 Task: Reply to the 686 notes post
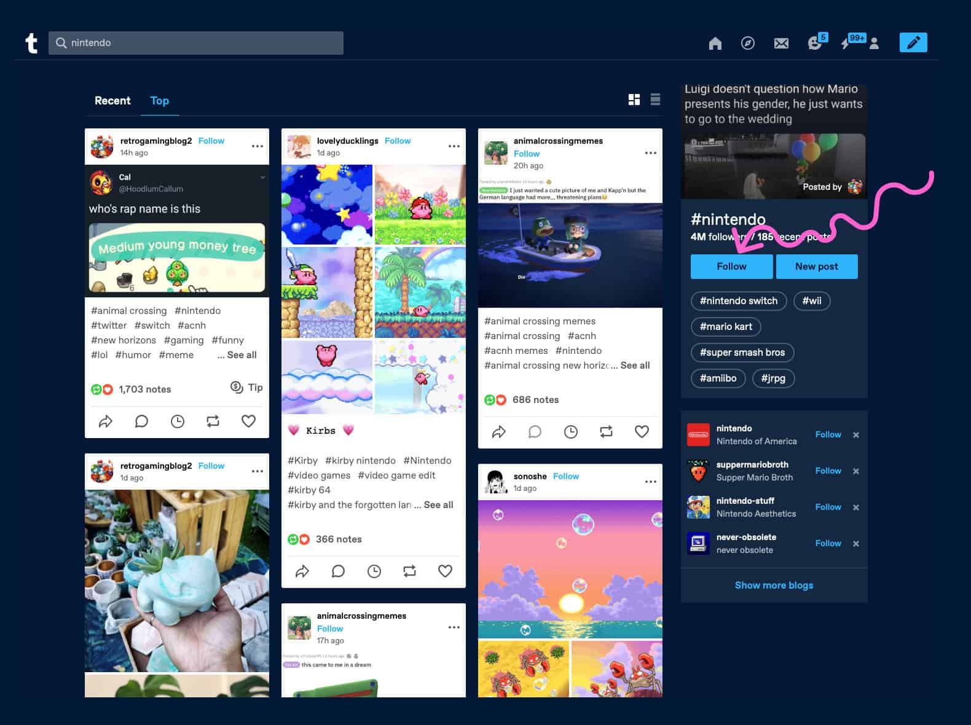click(535, 432)
